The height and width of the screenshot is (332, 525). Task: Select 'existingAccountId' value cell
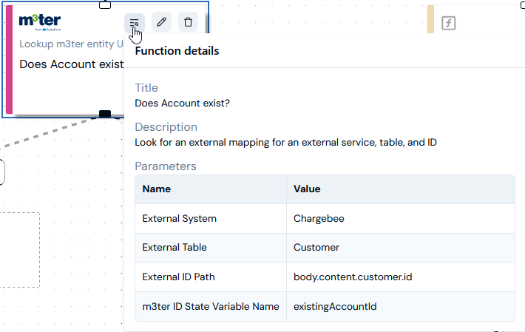point(401,306)
